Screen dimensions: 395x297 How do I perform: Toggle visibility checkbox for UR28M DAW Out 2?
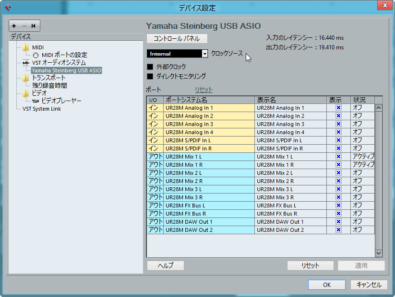pos(338,229)
